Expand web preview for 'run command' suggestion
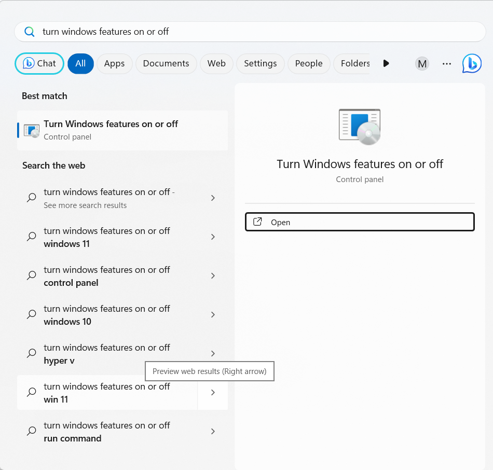493x470 pixels. tap(213, 431)
